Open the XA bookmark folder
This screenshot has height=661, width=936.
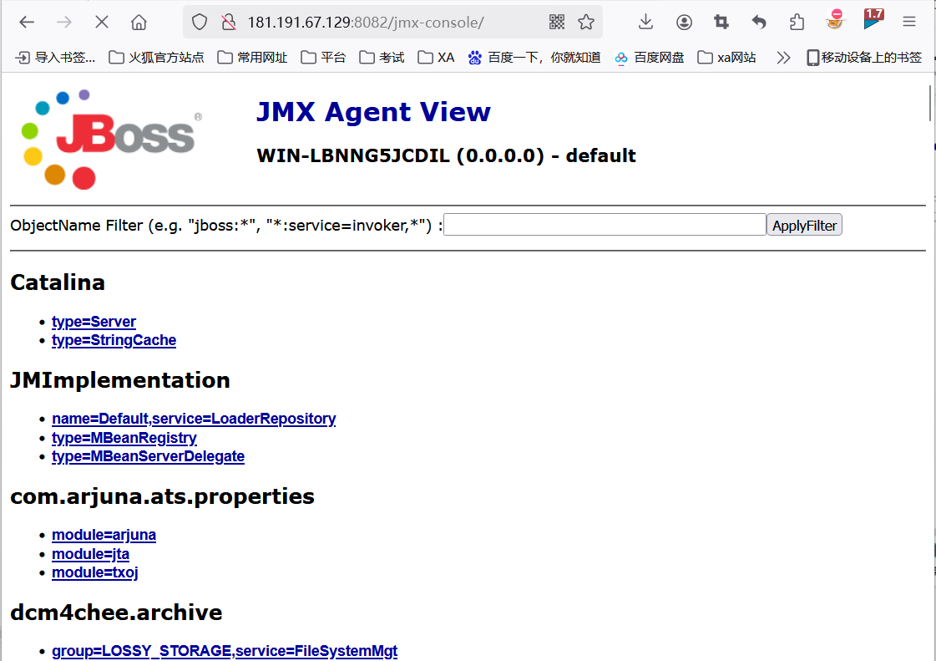[437, 58]
